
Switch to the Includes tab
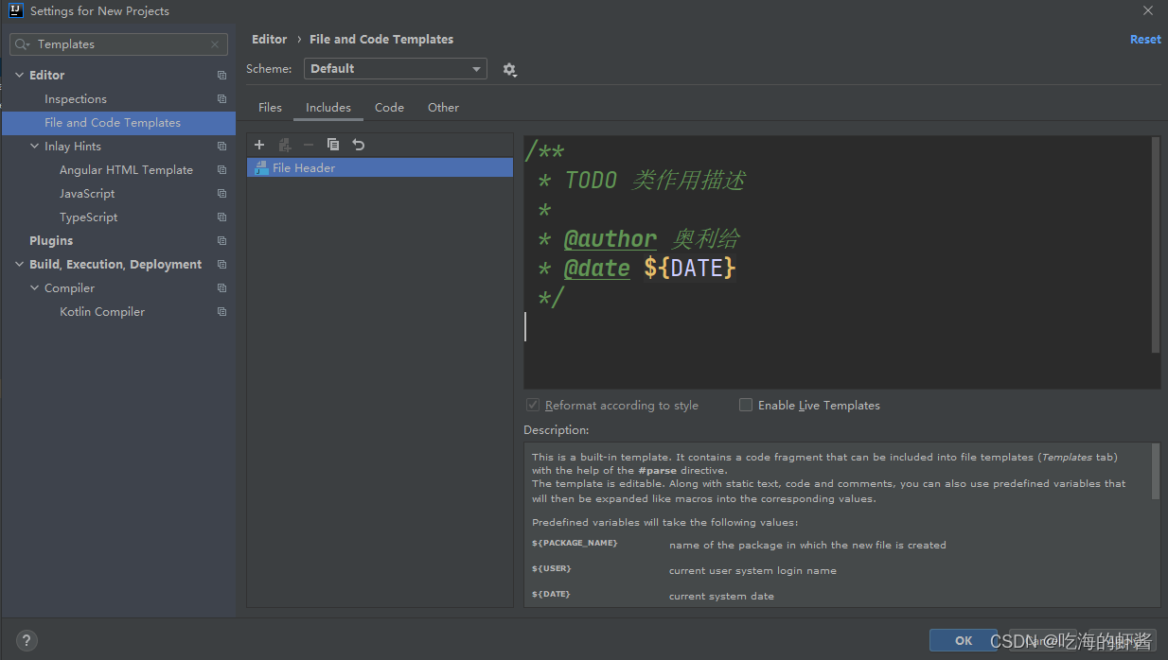[328, 108]
